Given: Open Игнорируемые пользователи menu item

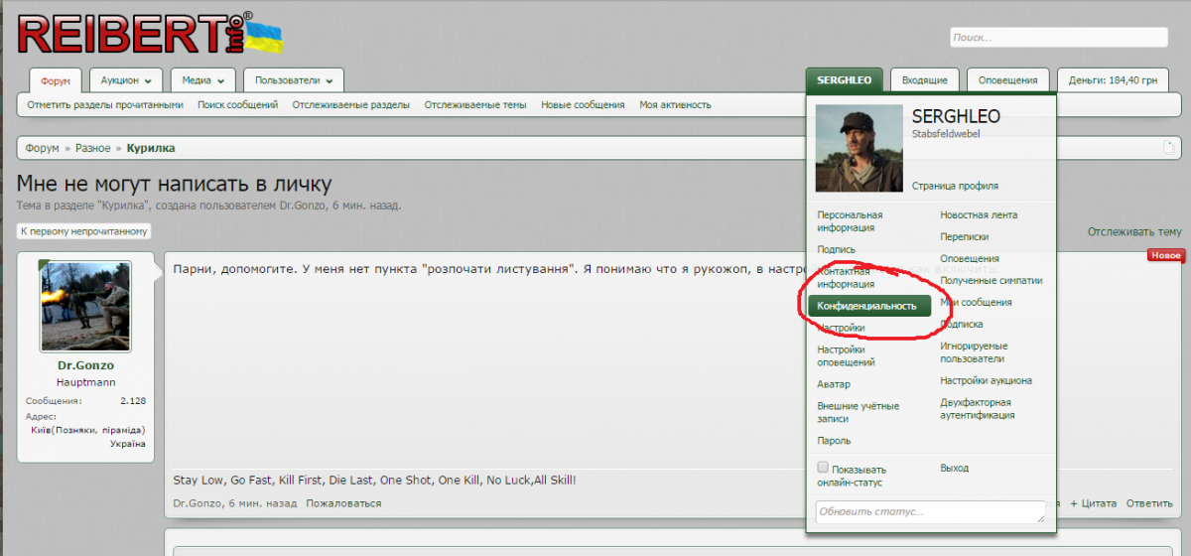Looking at the screenshot, I should (x=973, y=351).
